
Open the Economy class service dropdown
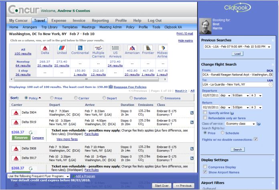[x=241, y=124]
